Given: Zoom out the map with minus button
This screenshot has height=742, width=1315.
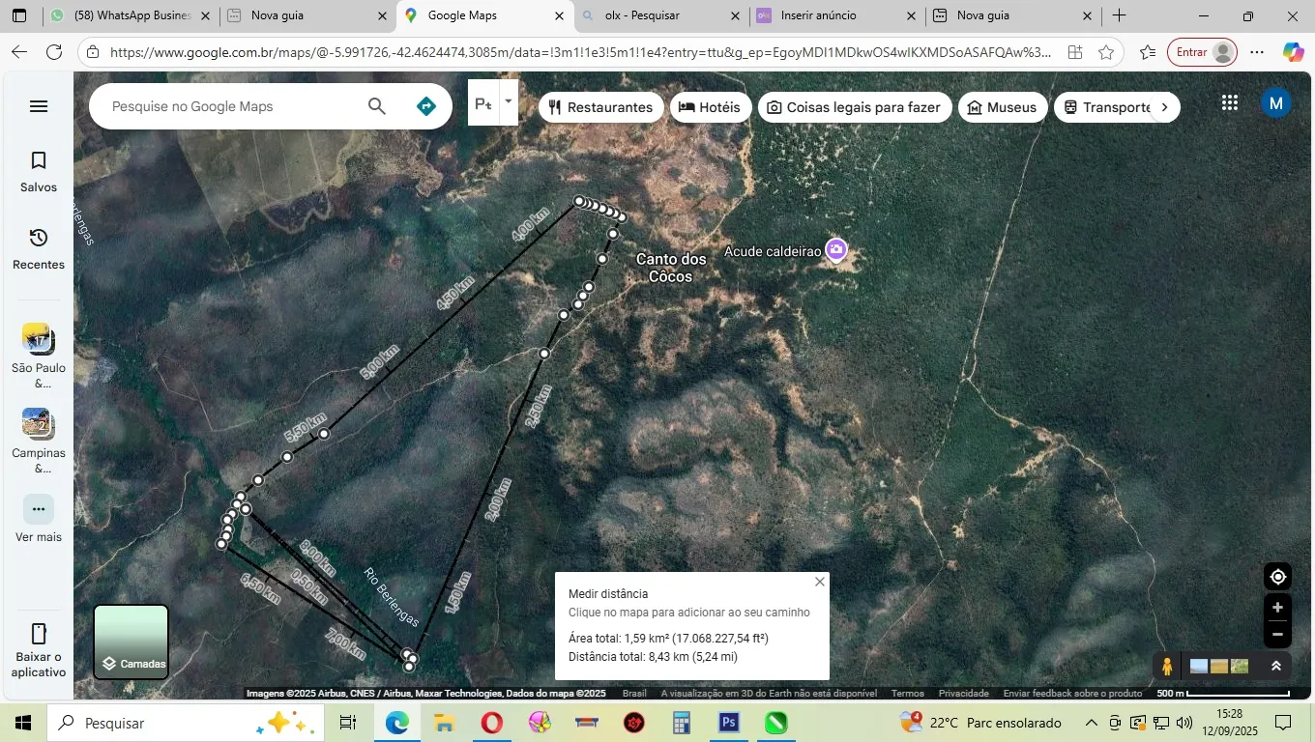Looking at the screenshot, I should coord(1278,635).
